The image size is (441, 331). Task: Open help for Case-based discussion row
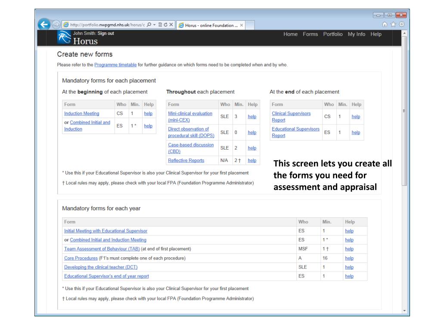click(252, 148)
